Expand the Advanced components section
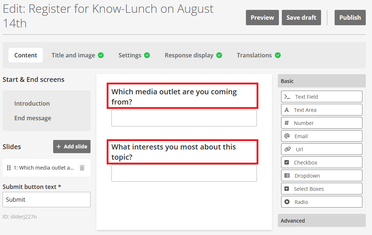This screenshot has width=372, height=235. [321, 221]
